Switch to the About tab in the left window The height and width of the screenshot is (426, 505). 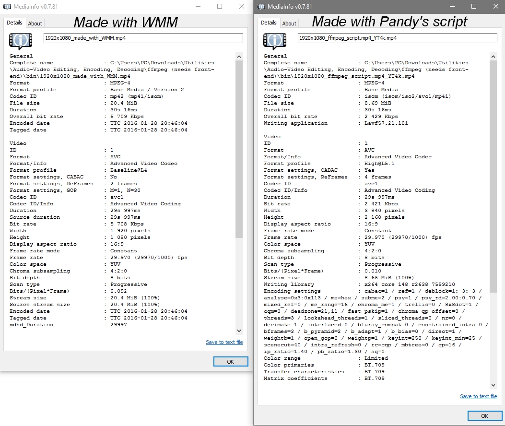[35, 23]
